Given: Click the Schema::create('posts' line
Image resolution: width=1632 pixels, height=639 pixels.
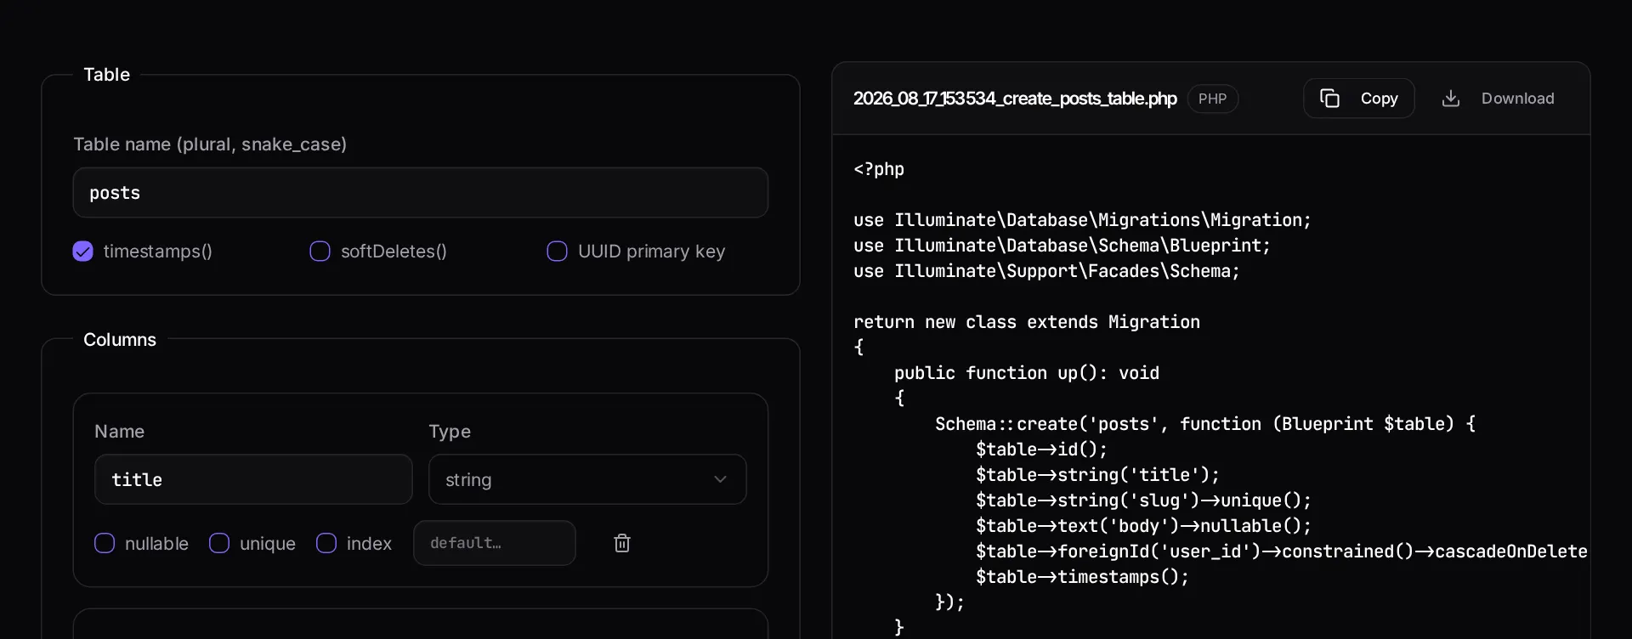Looking at the screenshot, I should [1205, 424].
